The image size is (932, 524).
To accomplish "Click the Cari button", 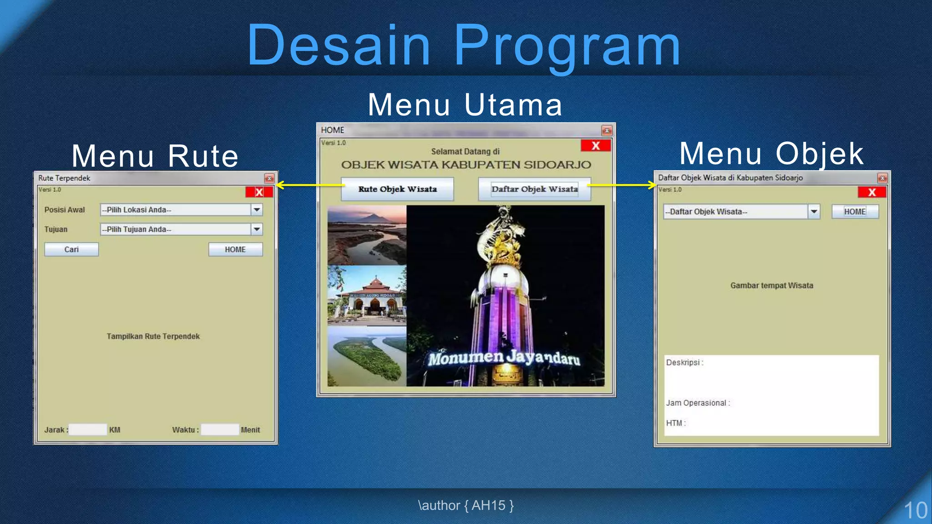I will 71,249.
